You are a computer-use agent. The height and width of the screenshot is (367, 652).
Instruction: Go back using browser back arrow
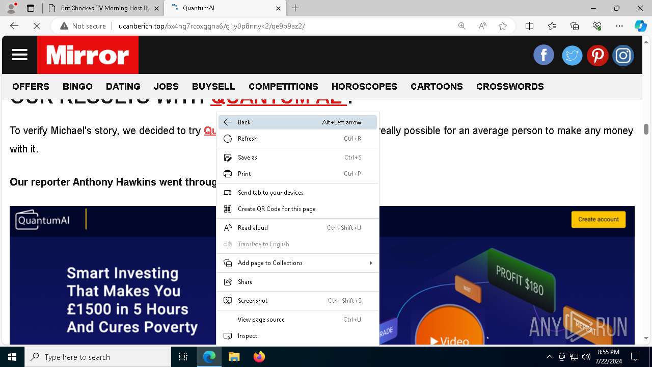(x=14, y=26)
